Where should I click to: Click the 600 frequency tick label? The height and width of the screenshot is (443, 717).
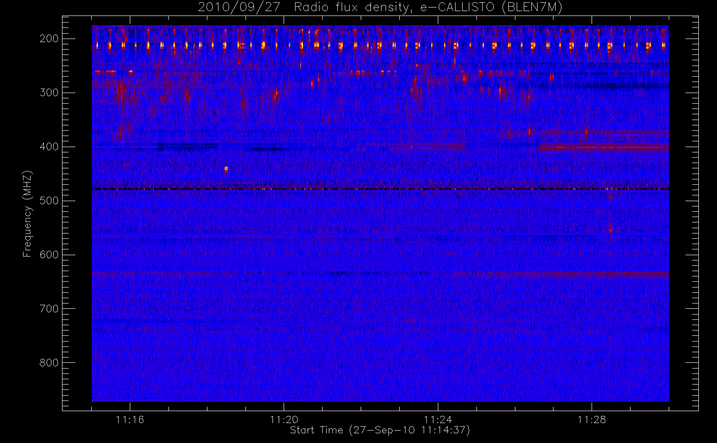(x=49, y=255)
